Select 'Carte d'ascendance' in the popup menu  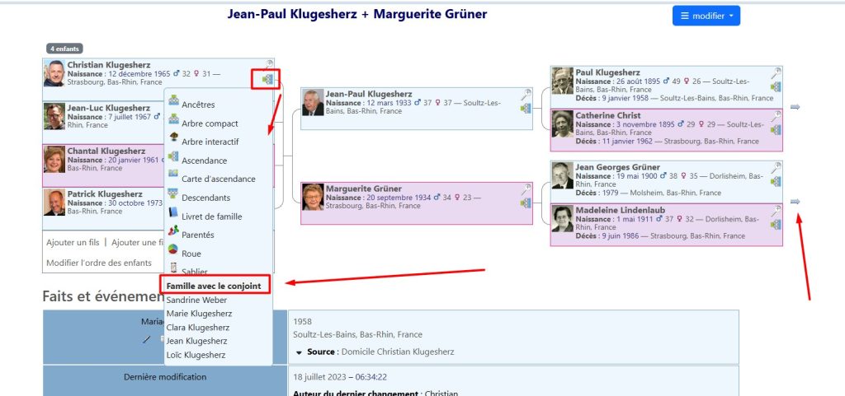(x=218, y=179)
